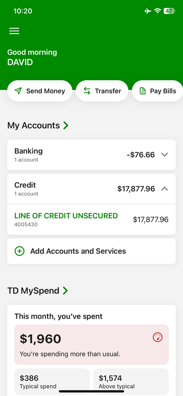The width and height of the screenshot is (183, 396).
Task: Tap the Wi-Fi status icon
Action: pyautogui.click(x=157, y=11)
